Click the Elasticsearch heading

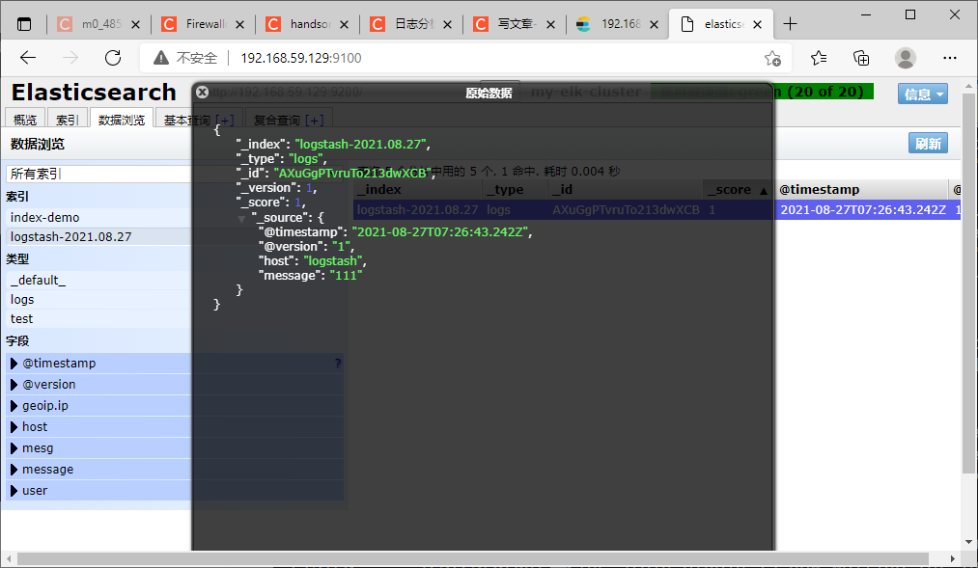(94, 93)
